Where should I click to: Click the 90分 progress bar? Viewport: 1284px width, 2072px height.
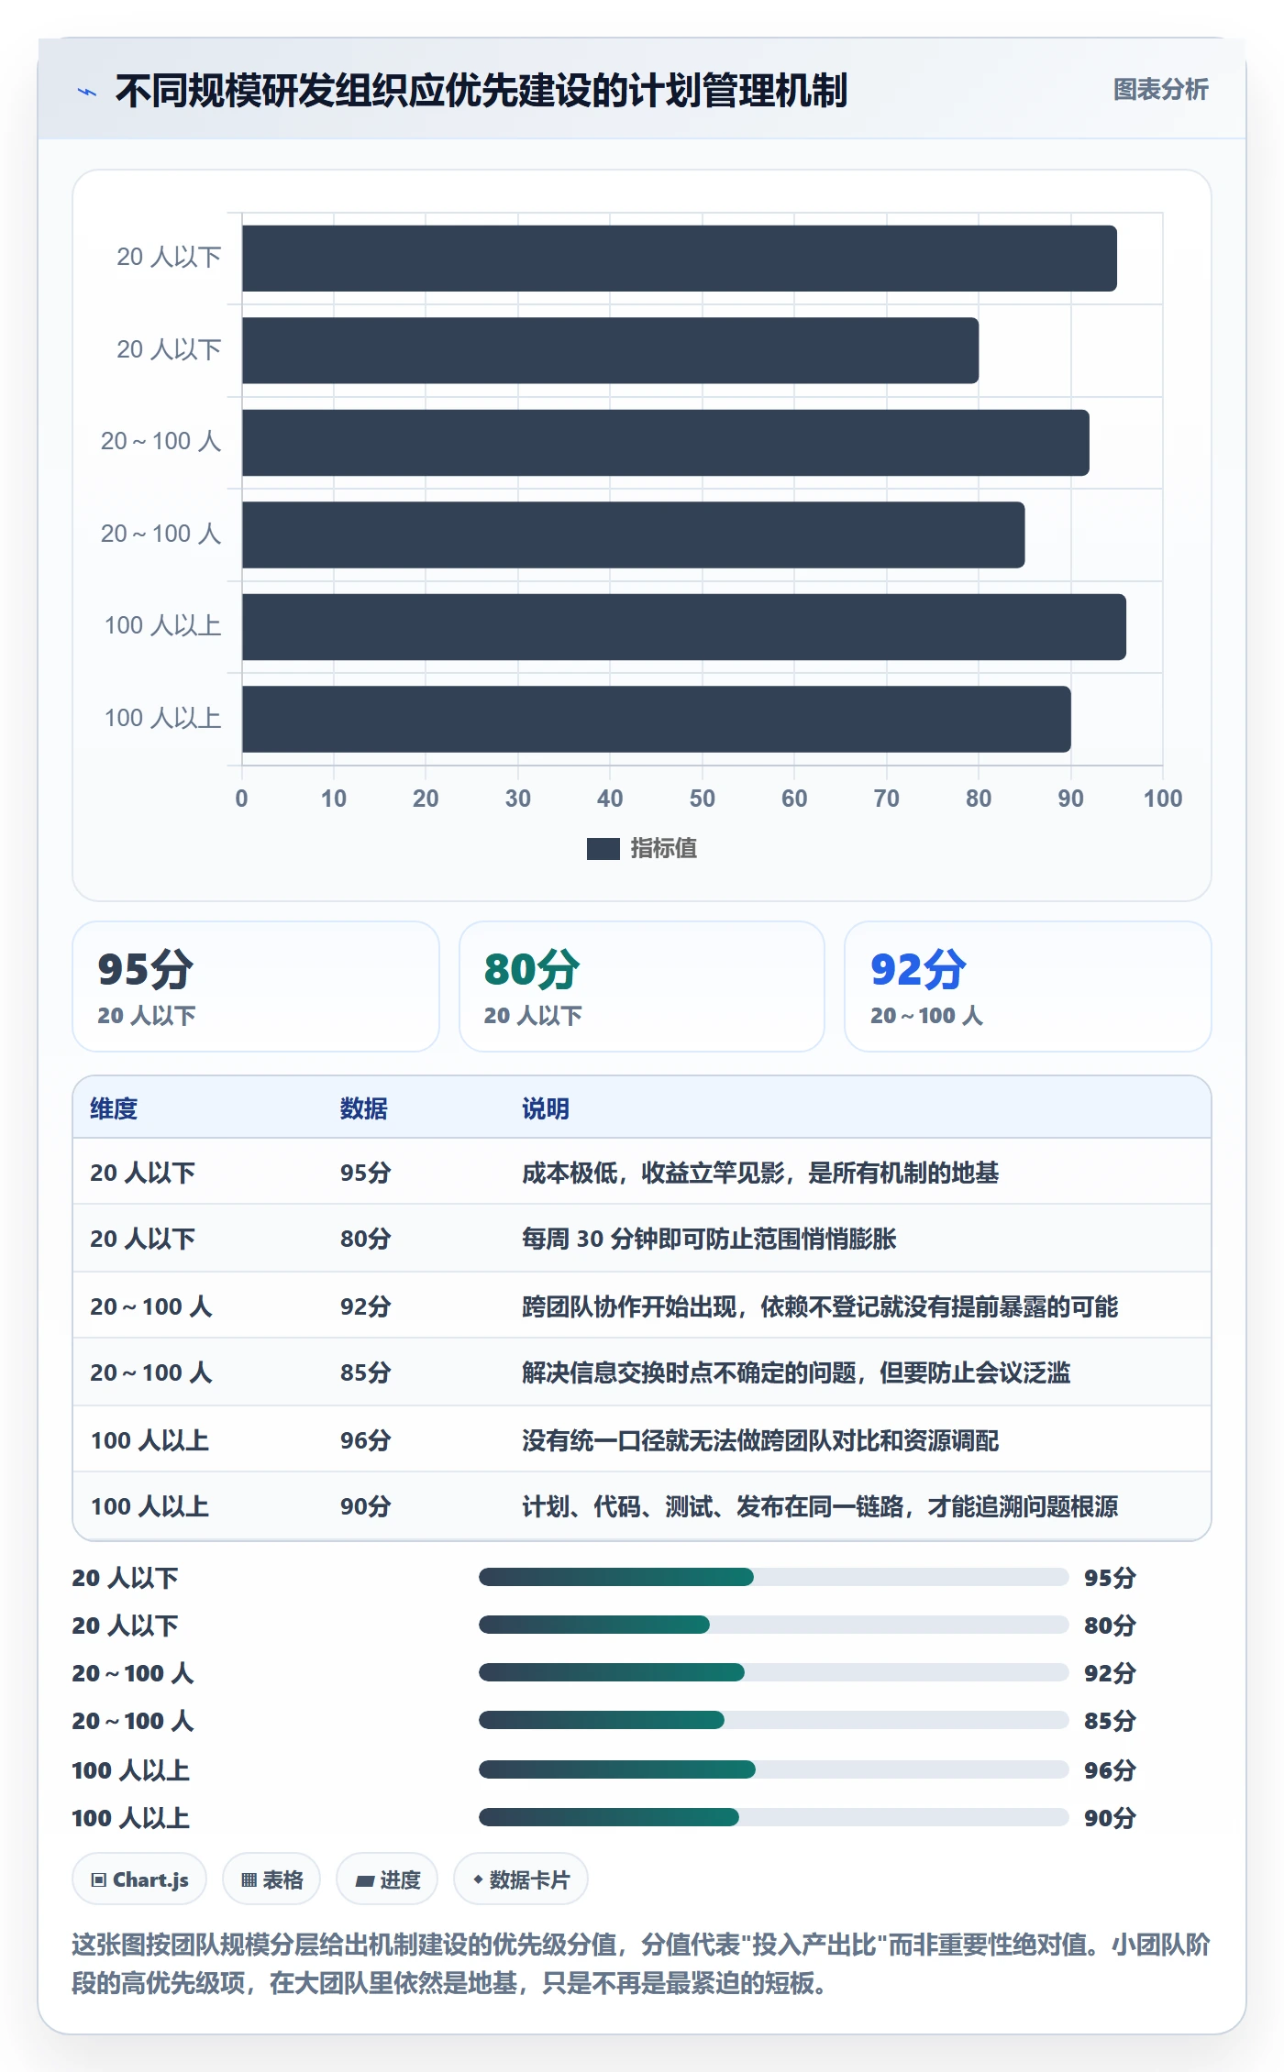(773, 1817)
